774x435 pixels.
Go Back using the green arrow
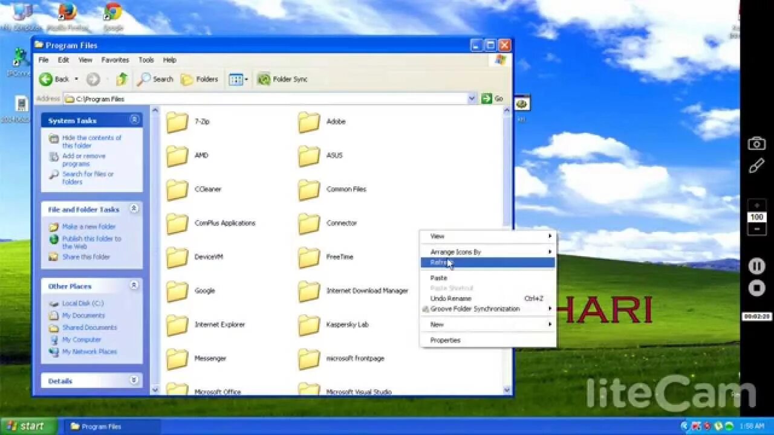pyautogui.click(x=54, y=79)
